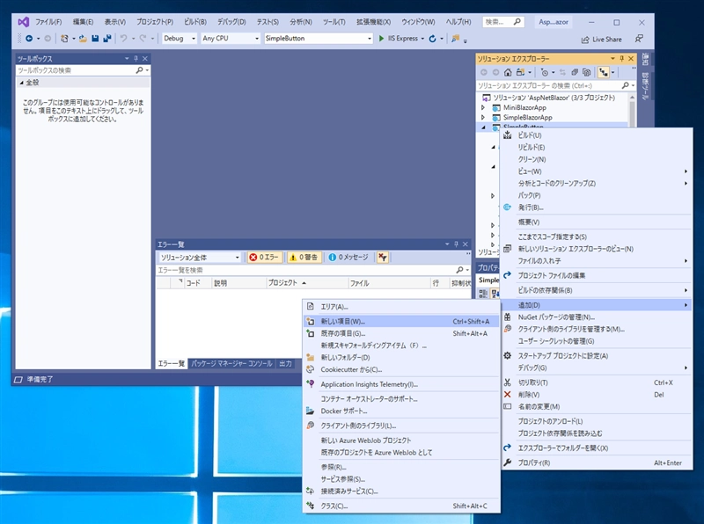The width and height of the screenshot is (704, 524).
Task: Click NuGet パッケージの管理(N)... menu entry
Action: (597, 317)
